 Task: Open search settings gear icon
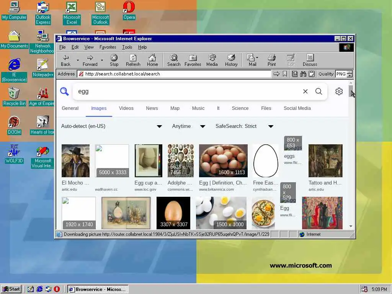coord(339,91)
